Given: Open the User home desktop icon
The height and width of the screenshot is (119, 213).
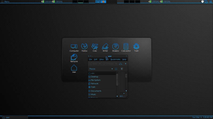Looking at the screenshot, I should click(74, 69).
